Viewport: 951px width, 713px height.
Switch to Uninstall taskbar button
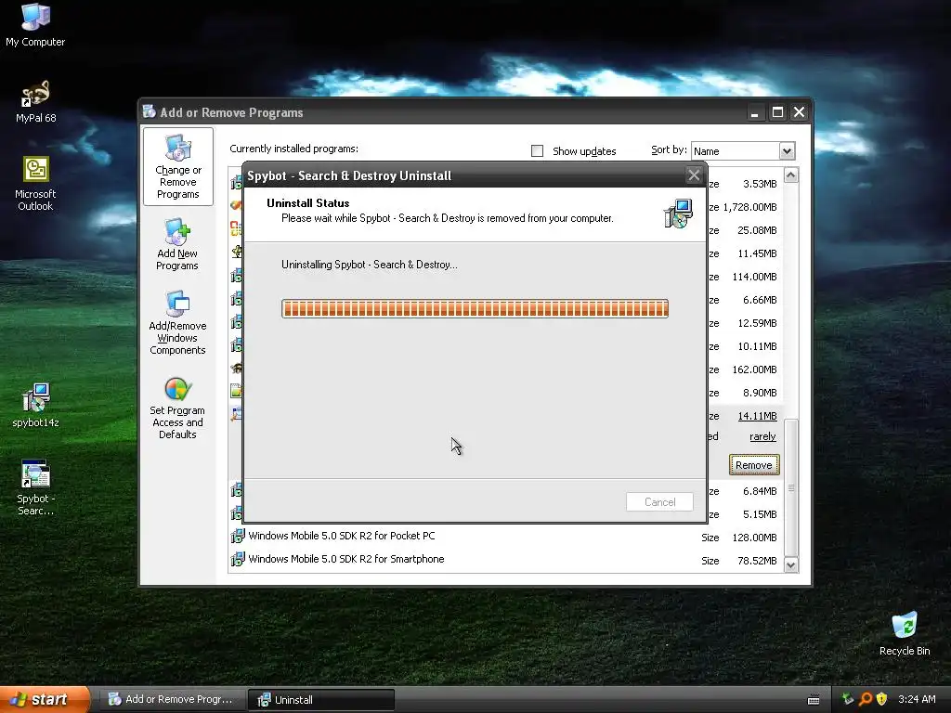(321, 700)
